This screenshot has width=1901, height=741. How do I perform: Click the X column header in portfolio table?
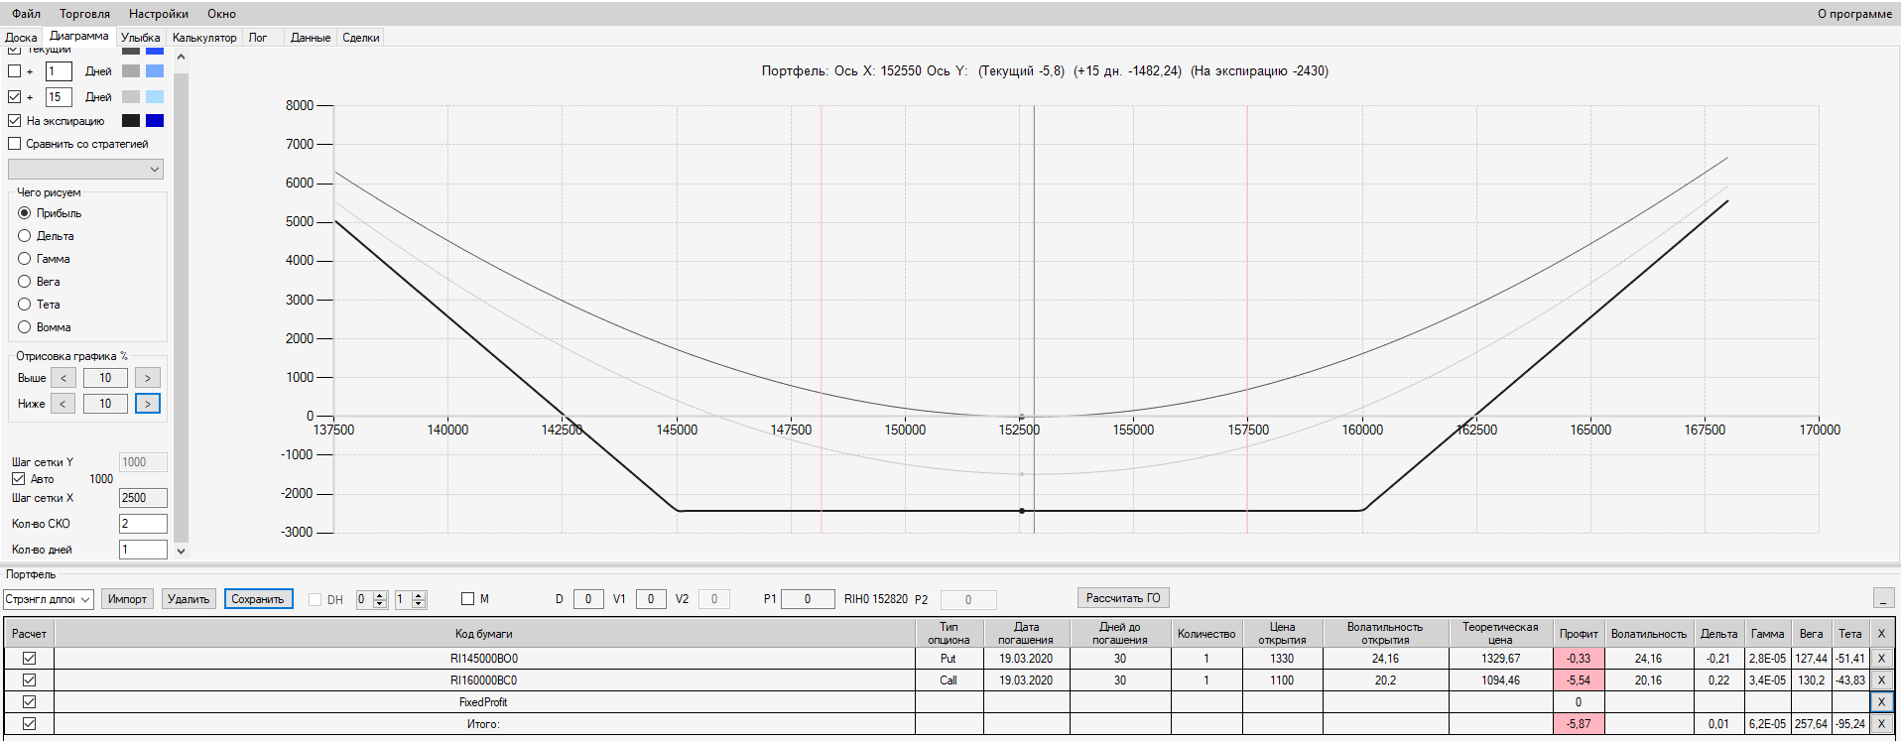pyautogui.click(x=1880, y=633)
